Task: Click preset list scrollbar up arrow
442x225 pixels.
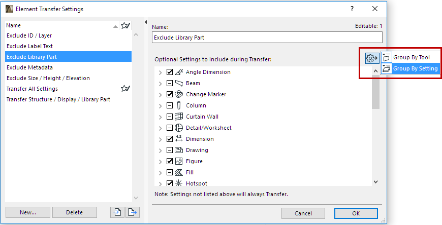Action: point(136,35)
